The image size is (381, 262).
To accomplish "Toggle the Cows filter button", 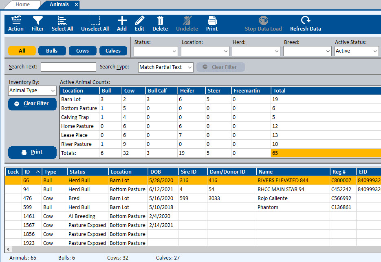I will (x=82, y=51).
